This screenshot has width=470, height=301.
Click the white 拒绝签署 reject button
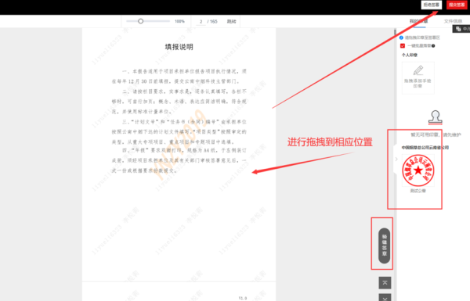click(432, 5)
